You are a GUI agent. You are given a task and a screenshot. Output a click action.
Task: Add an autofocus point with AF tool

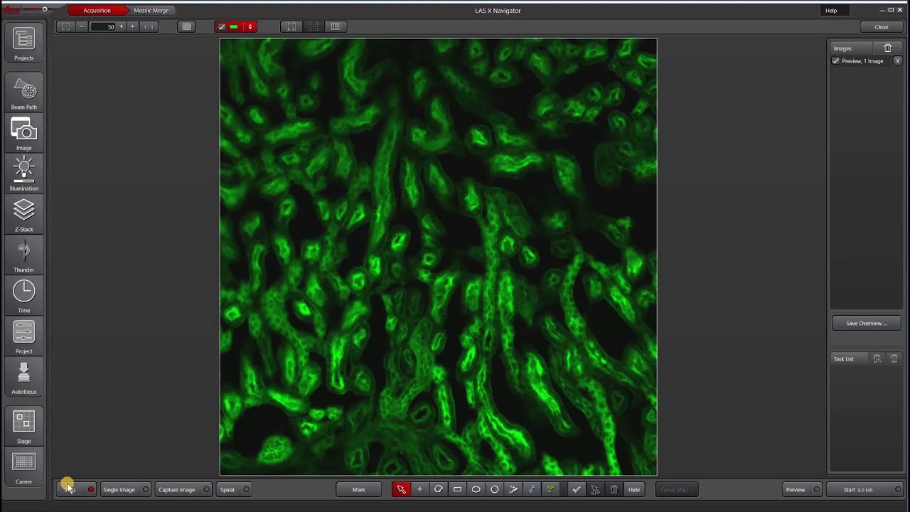(550, 489)
